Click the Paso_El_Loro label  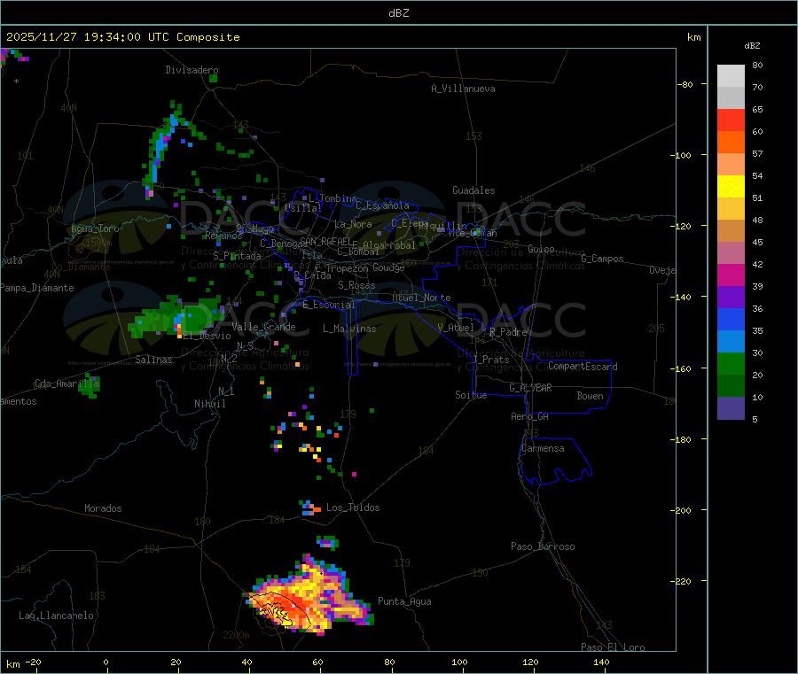click(614, 647)
